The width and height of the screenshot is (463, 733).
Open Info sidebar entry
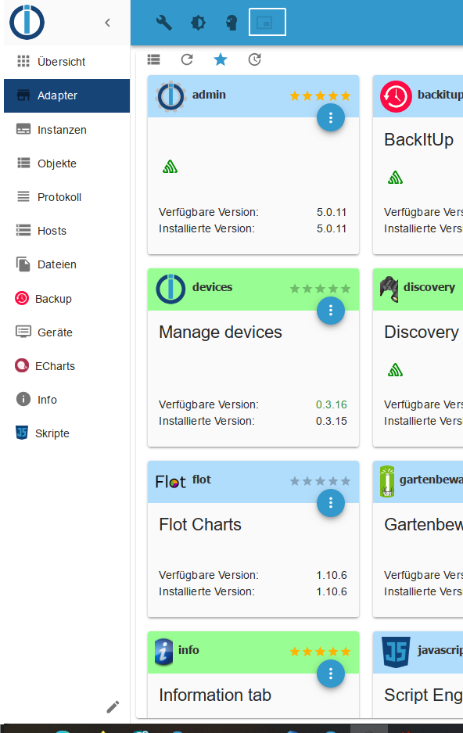[x=66, y=399]
